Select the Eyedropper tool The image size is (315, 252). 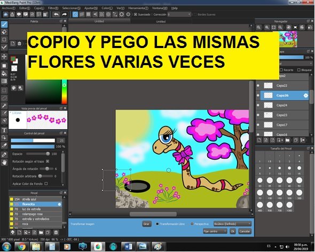[4, 155]
